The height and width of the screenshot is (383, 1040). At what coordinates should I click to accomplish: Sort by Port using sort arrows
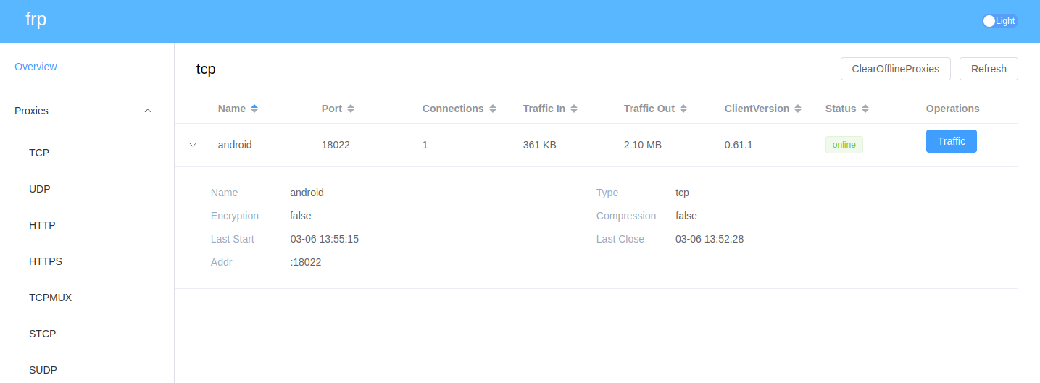tap(351, 109)
